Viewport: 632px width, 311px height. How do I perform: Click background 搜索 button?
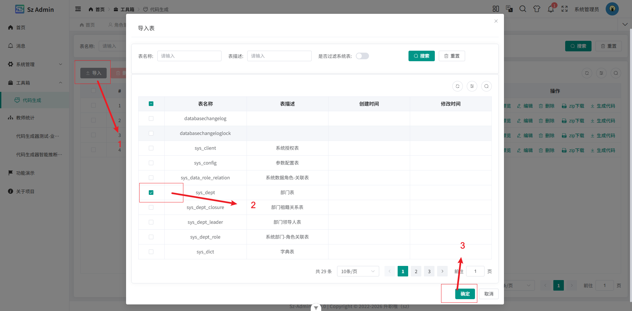click(x=578, y=46)
